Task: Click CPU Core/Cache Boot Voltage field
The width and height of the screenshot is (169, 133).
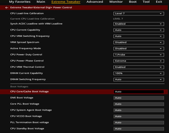Action: (x=139, y=92)
